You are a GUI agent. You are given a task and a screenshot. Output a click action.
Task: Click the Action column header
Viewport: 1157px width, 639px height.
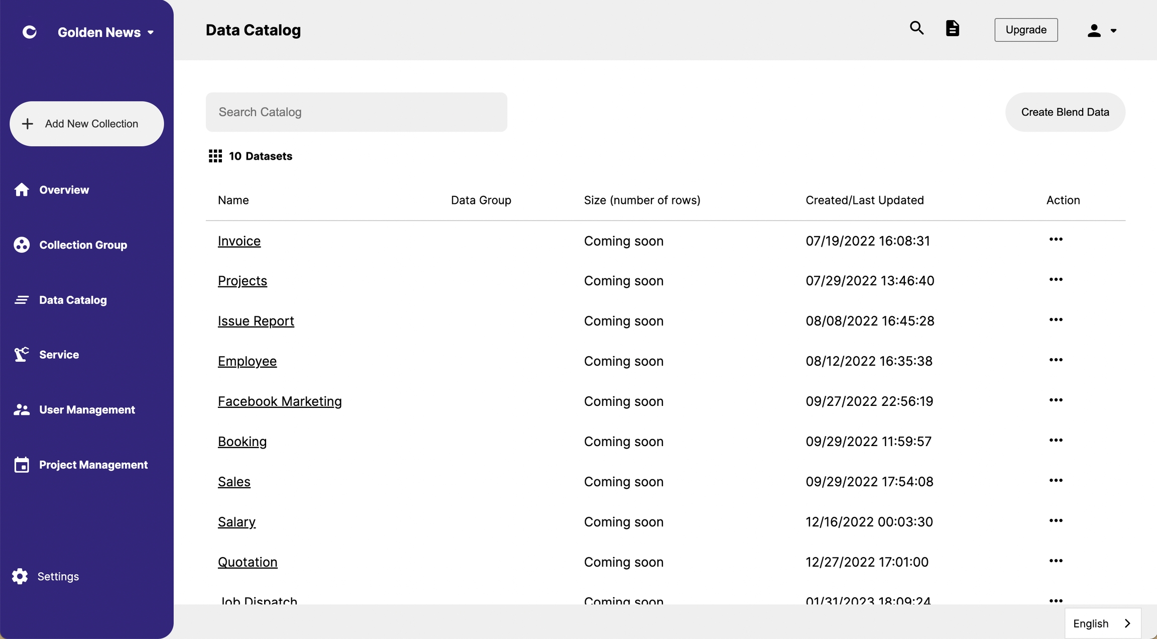tap(1063, 200)
